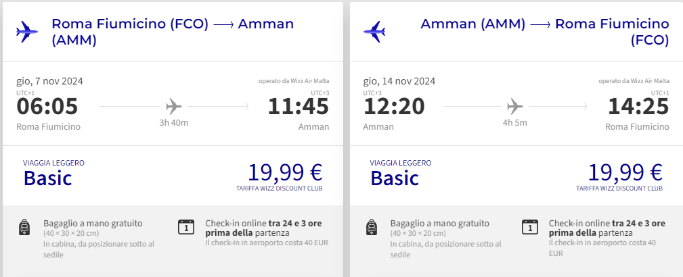Choose the 19,99 € price on outbound flight
683x277 pixels.
(x=285, y=172)
